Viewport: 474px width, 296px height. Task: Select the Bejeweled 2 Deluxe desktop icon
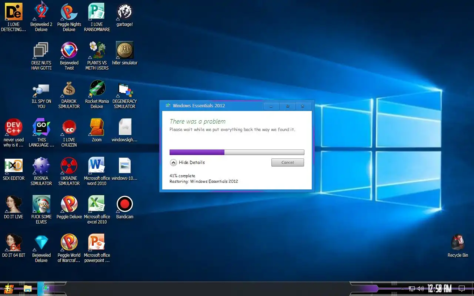pos(41,17)
